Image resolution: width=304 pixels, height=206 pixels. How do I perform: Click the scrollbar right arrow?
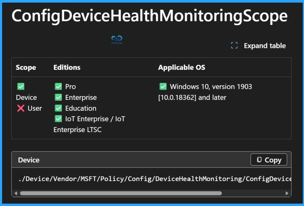pos(287,193)
